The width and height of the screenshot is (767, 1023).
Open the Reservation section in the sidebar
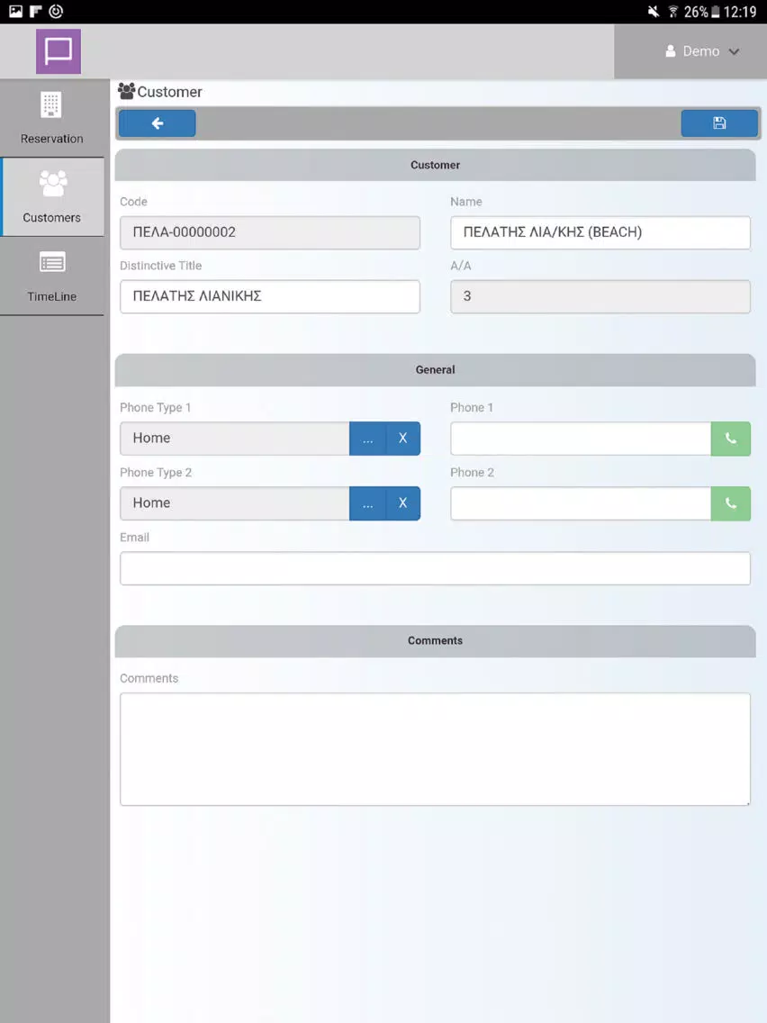[x=51, y=118]
